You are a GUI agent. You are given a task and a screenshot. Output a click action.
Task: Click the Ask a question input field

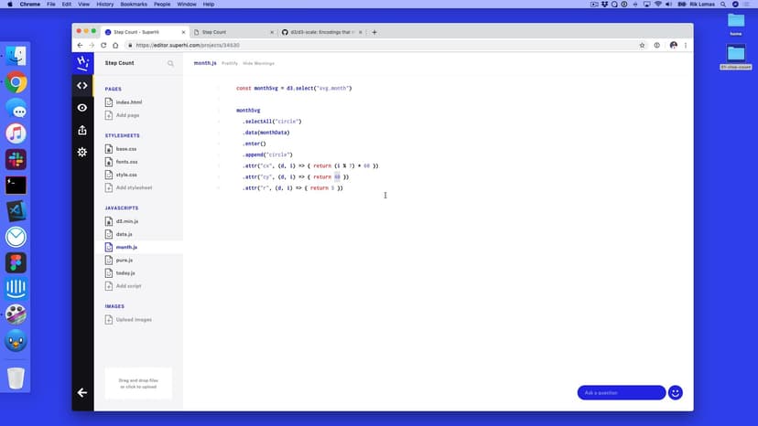[x=621, y=393]
